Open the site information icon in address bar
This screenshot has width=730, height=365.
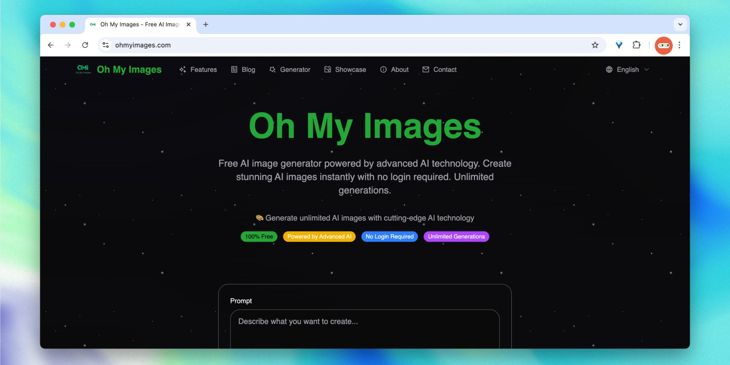coord(106,45)
